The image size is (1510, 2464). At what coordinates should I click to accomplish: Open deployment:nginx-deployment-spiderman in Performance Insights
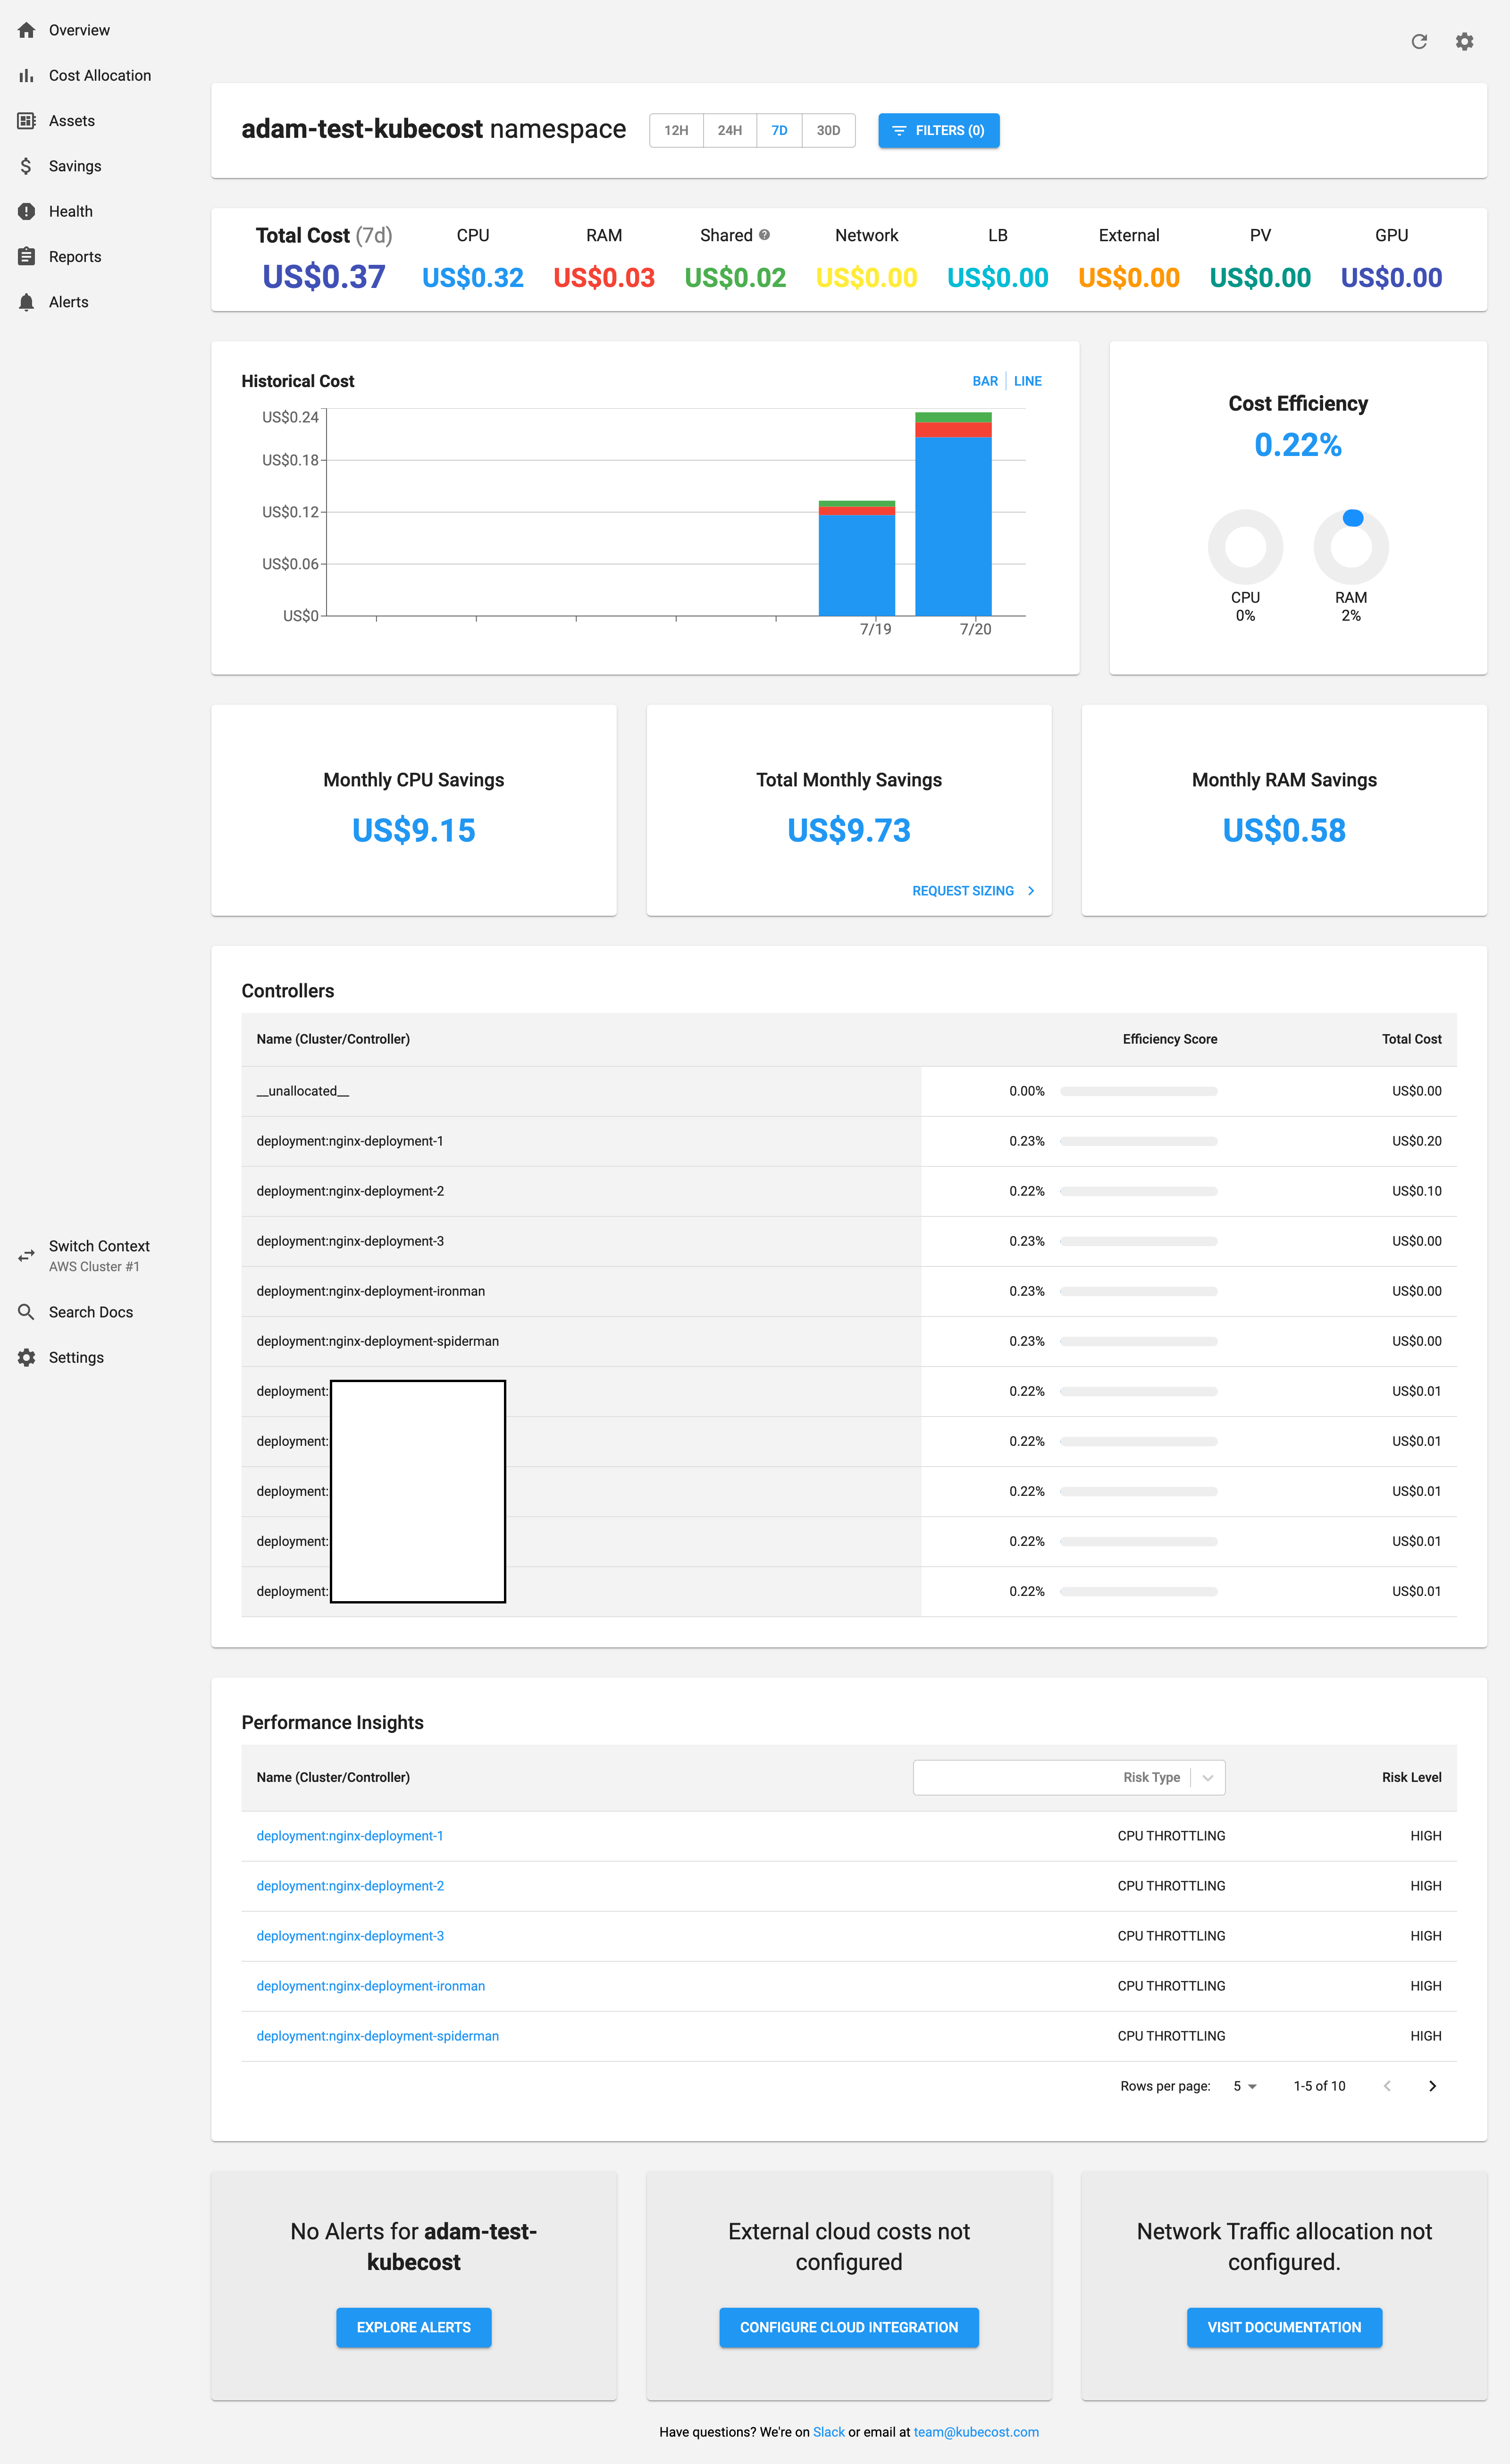tap(378, 2036)
